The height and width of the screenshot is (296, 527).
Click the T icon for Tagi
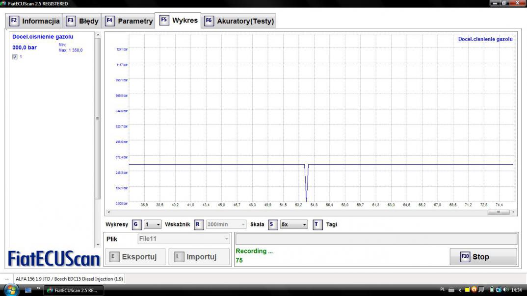click(317, 224)
